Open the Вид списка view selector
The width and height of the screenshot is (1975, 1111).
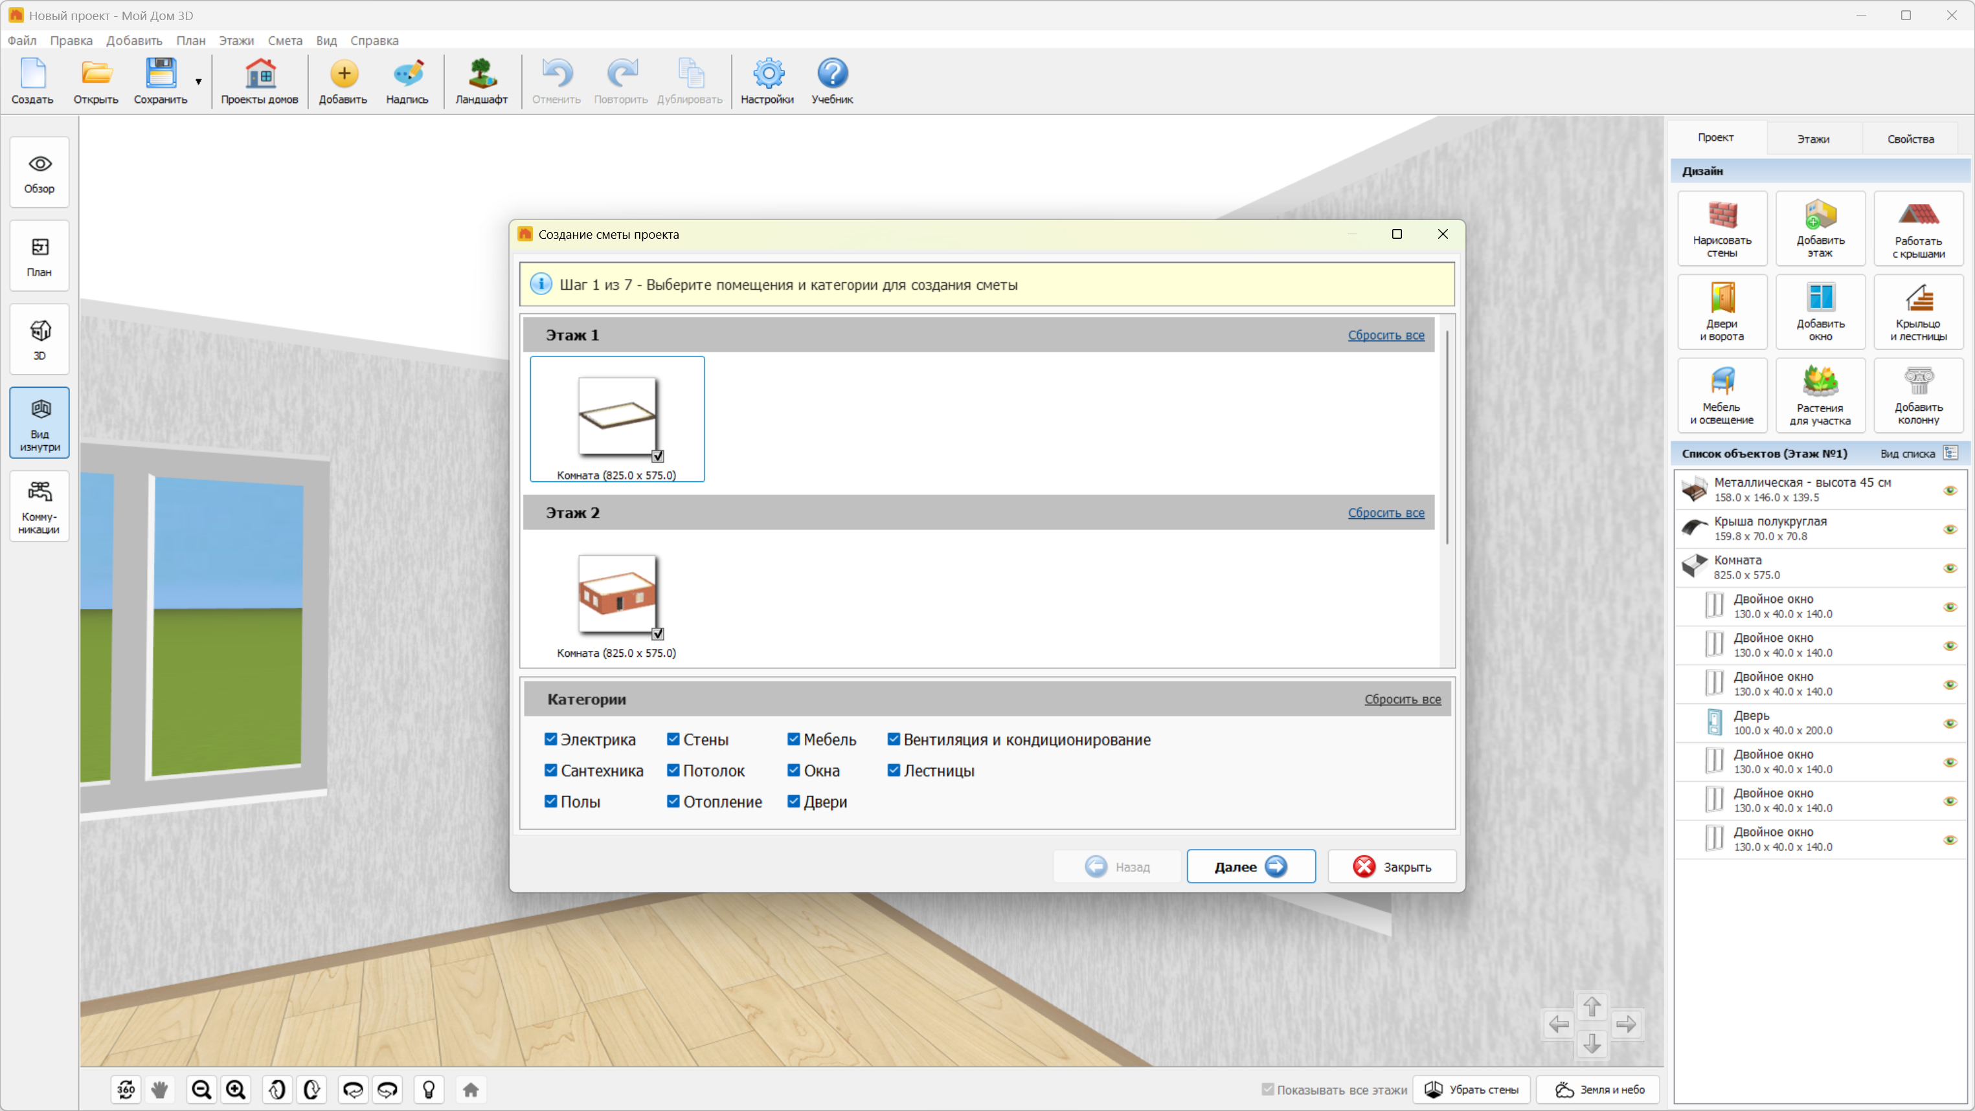pyautogui.click(x=1950, y=453)
